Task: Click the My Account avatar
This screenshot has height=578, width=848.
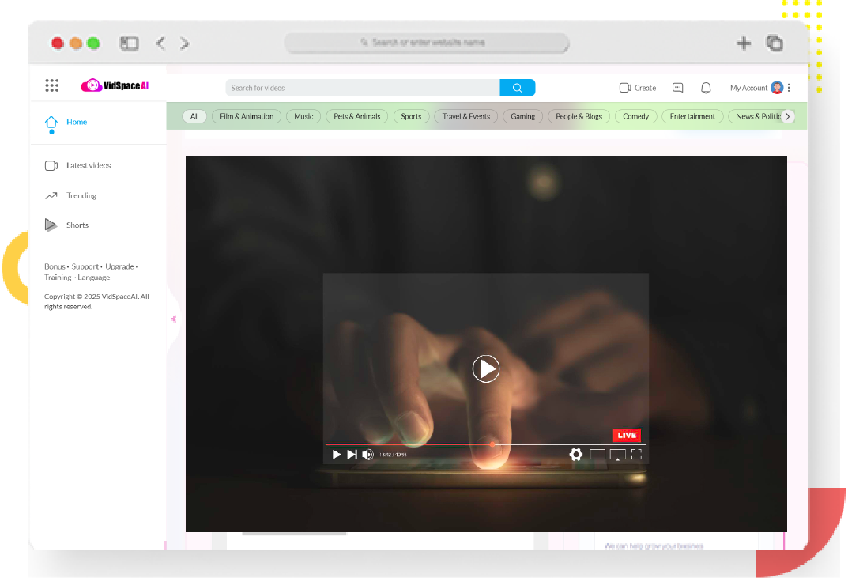Action: point(777,88)
